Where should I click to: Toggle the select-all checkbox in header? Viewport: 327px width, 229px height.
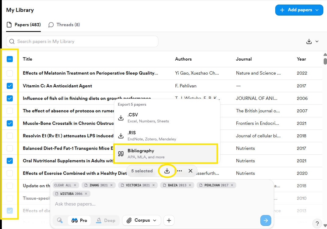pyautogui.click(x=10, y=59)
